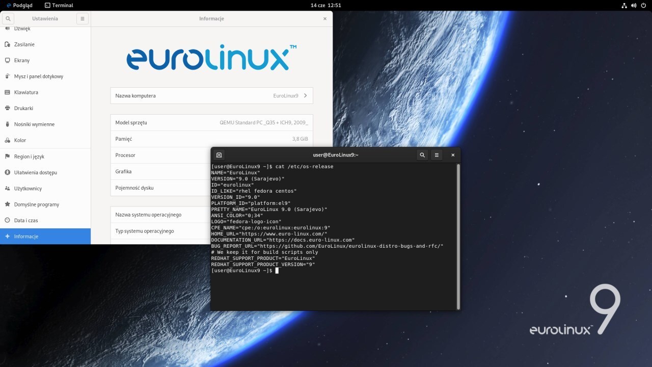
Task: Close the user@EuroLinux9 terminal window
Action: click(x=453, y=155)
